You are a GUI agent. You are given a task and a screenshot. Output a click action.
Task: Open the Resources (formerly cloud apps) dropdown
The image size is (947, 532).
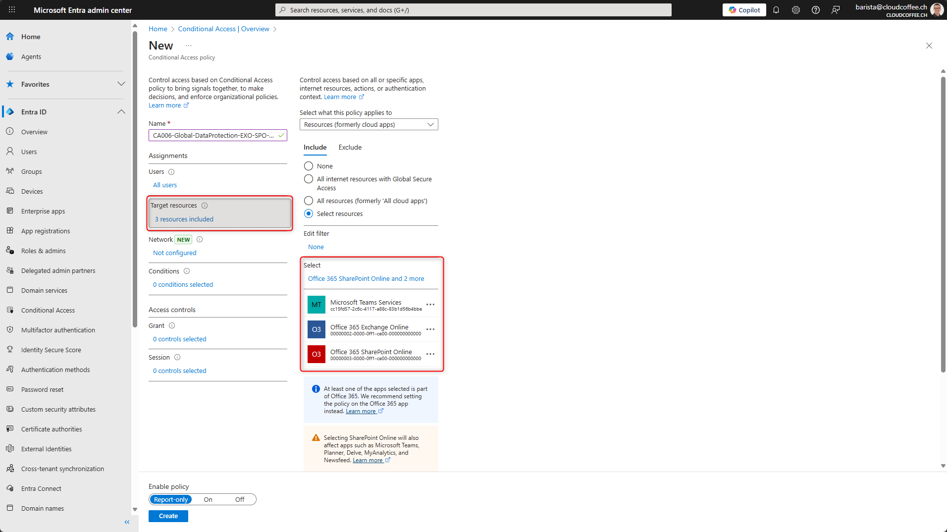pos(369,124)
